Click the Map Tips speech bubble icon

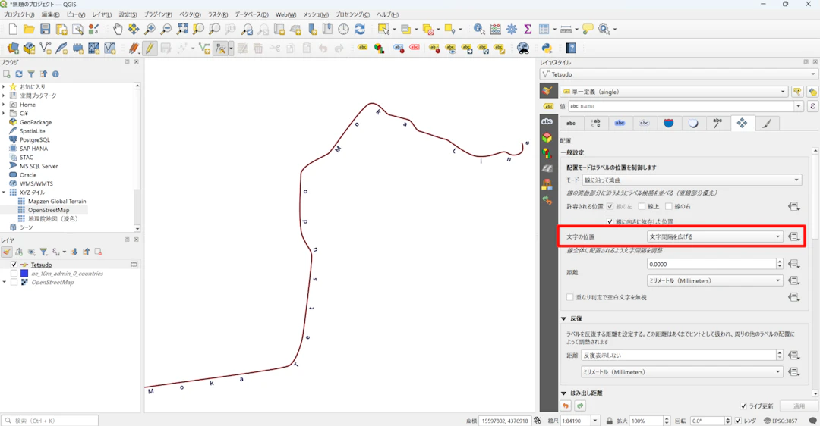tap(588, 30)
